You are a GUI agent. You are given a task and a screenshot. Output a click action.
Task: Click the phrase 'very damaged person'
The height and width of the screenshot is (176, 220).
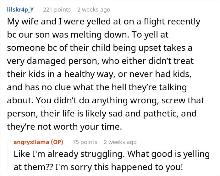53,61
